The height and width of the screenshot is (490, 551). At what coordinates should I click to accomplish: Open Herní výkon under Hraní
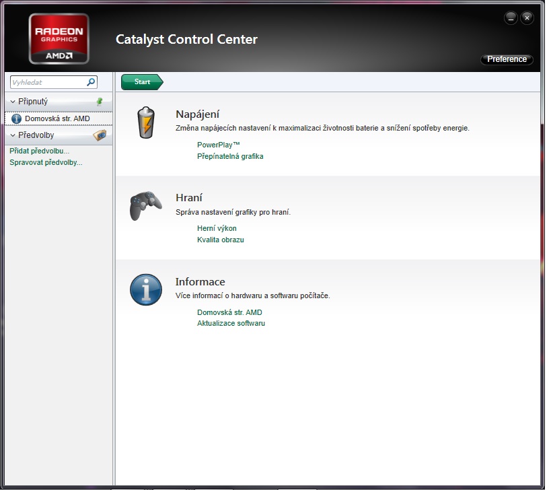click(x=217, y=228)
